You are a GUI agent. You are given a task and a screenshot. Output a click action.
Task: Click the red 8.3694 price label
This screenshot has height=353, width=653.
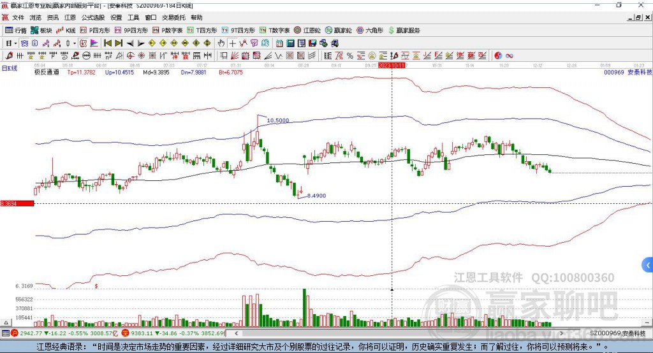coord(17,203)
